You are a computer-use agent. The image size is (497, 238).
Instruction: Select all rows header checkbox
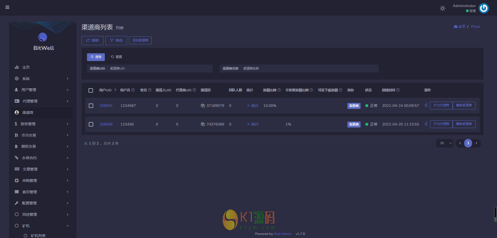[91, 90]
